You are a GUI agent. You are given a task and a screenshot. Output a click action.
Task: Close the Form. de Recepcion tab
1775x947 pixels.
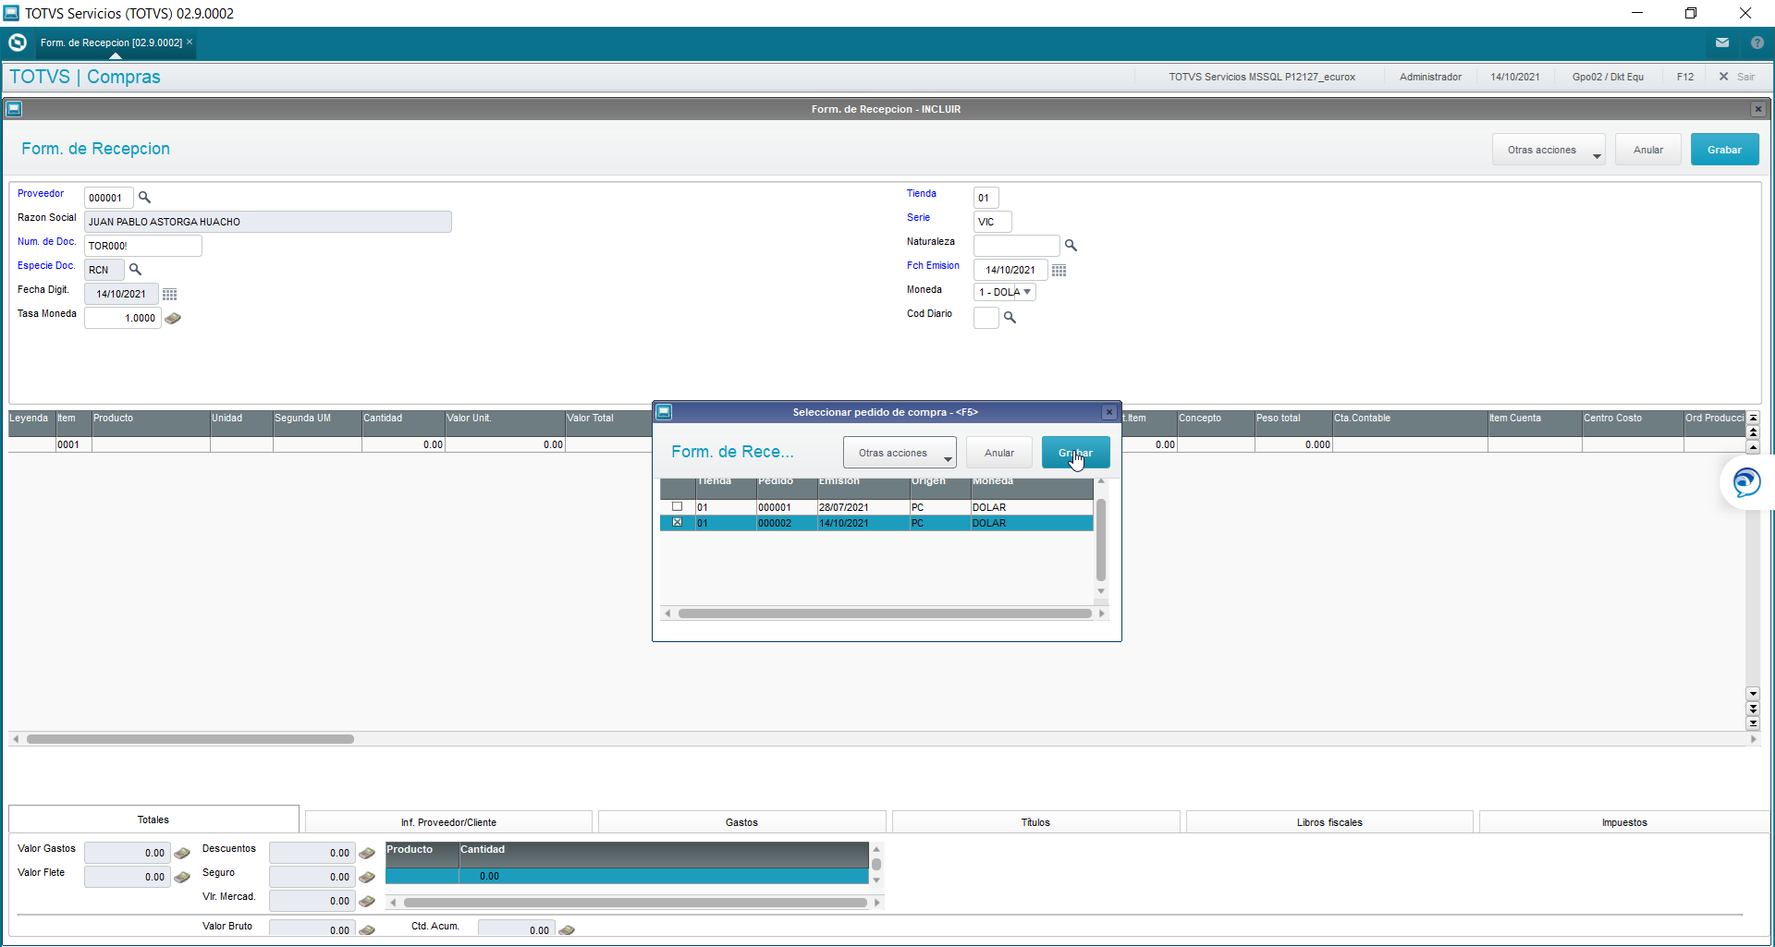tap(190, 42)
